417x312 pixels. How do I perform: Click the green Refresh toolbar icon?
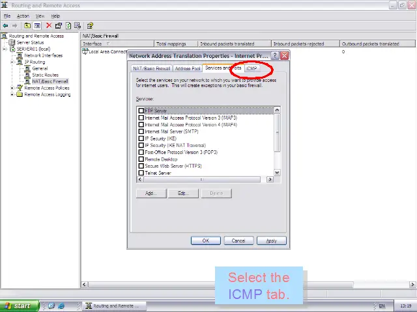click(68, 26)
